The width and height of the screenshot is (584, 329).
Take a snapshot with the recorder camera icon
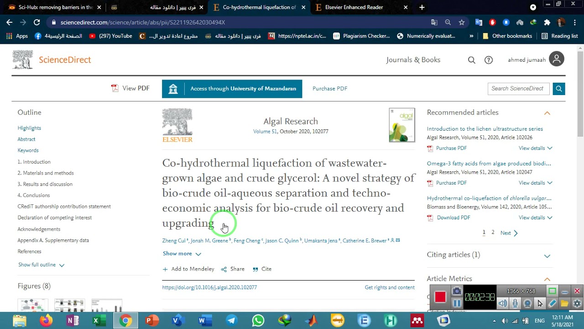tap(457, 292)
